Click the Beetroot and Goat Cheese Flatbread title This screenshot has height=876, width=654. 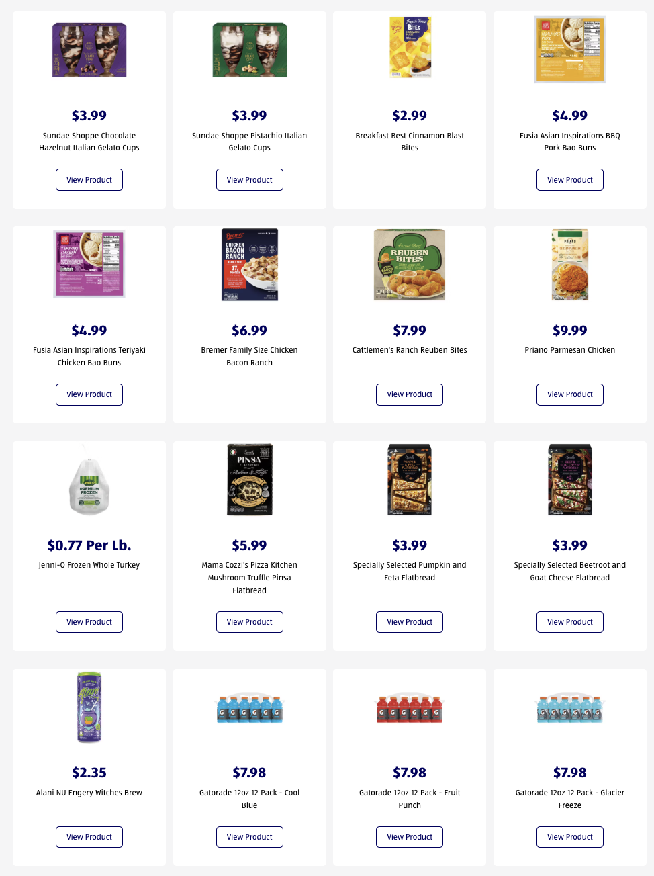coord(570,571)
